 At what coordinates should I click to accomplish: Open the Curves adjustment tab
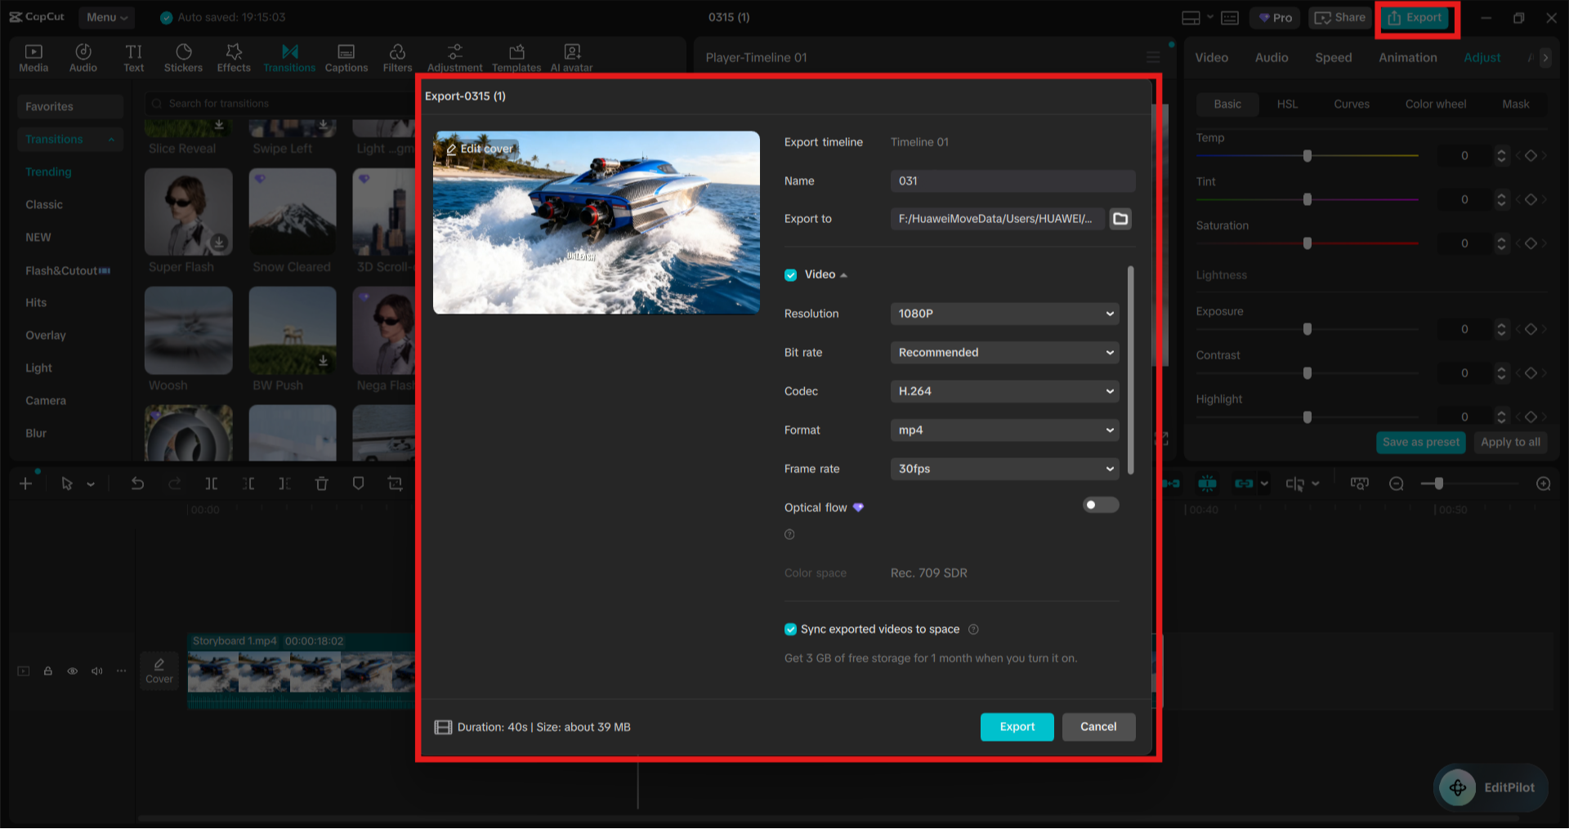tap(1352, 105)
